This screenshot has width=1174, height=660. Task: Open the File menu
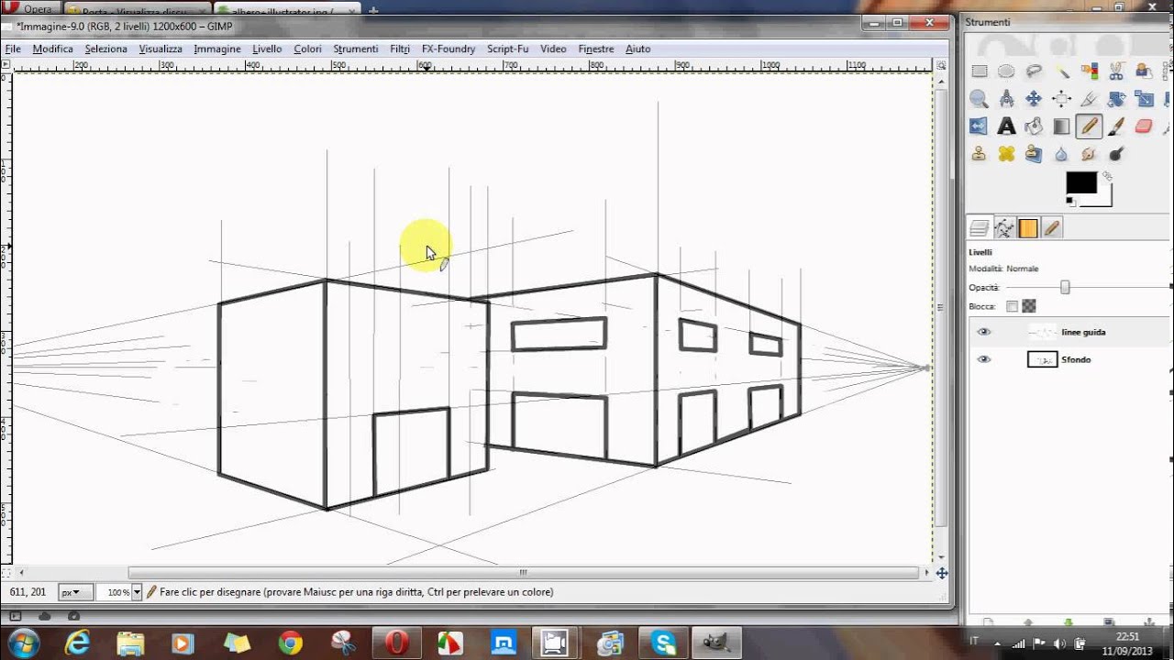(x=13, y=49)
